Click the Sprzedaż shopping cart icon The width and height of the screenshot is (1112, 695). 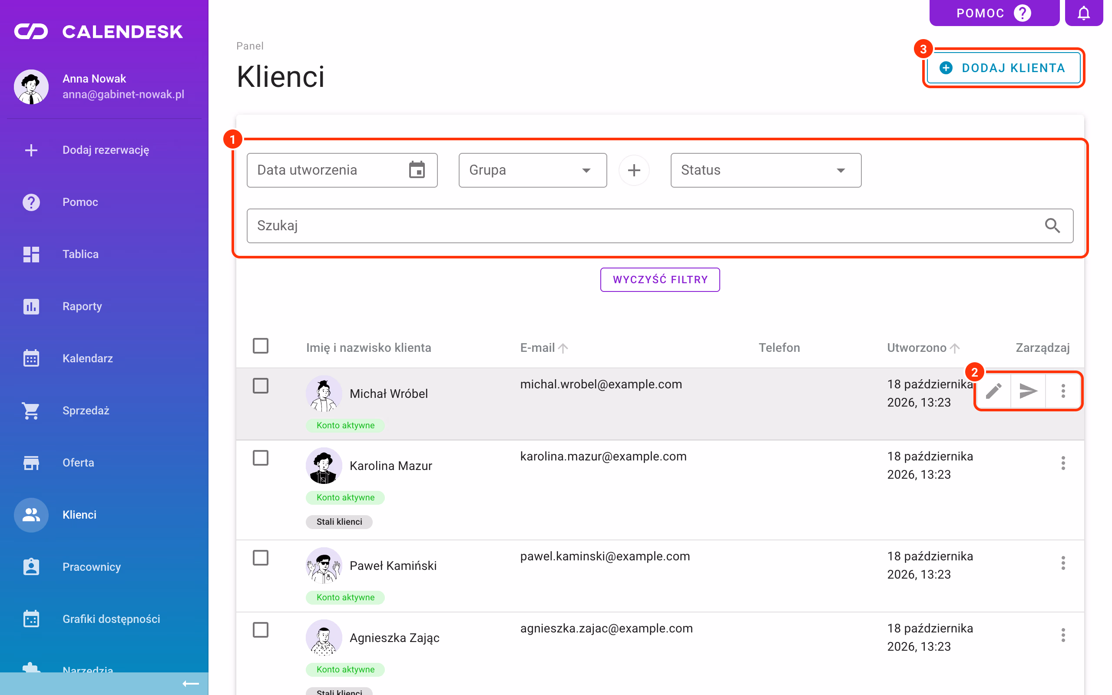point(31,410)
